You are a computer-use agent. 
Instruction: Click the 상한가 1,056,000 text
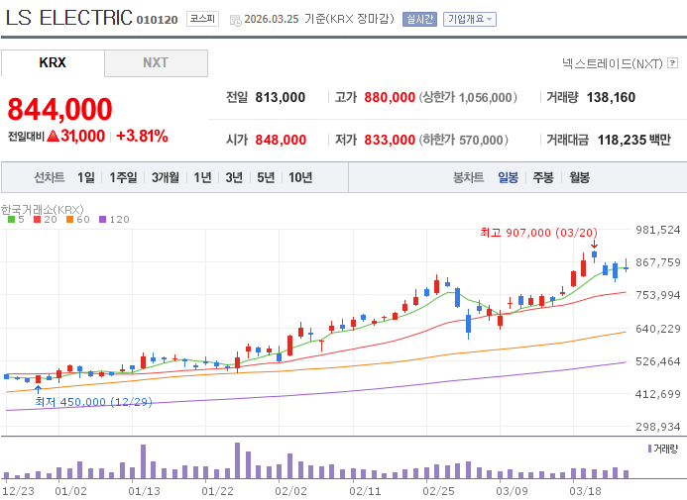468,97
